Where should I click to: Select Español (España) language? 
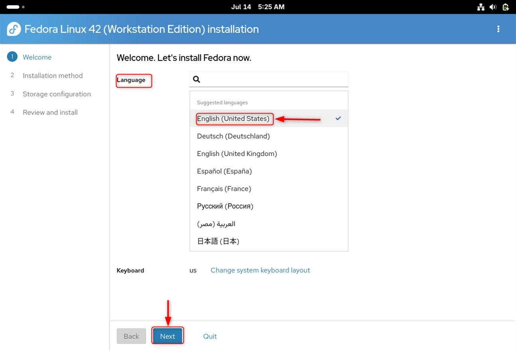(x=269, y=171)
